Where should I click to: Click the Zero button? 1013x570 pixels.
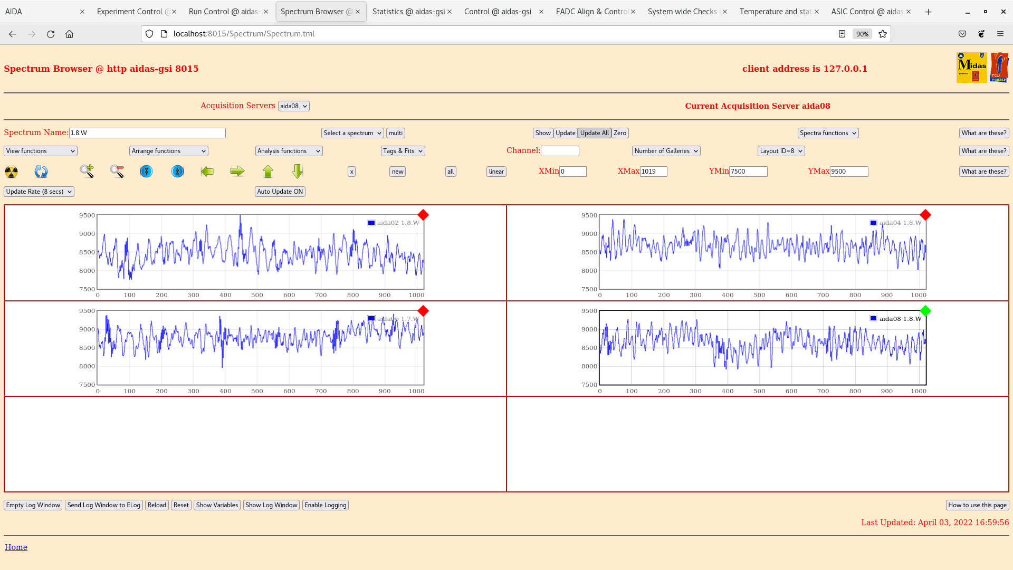click(620, 133)
